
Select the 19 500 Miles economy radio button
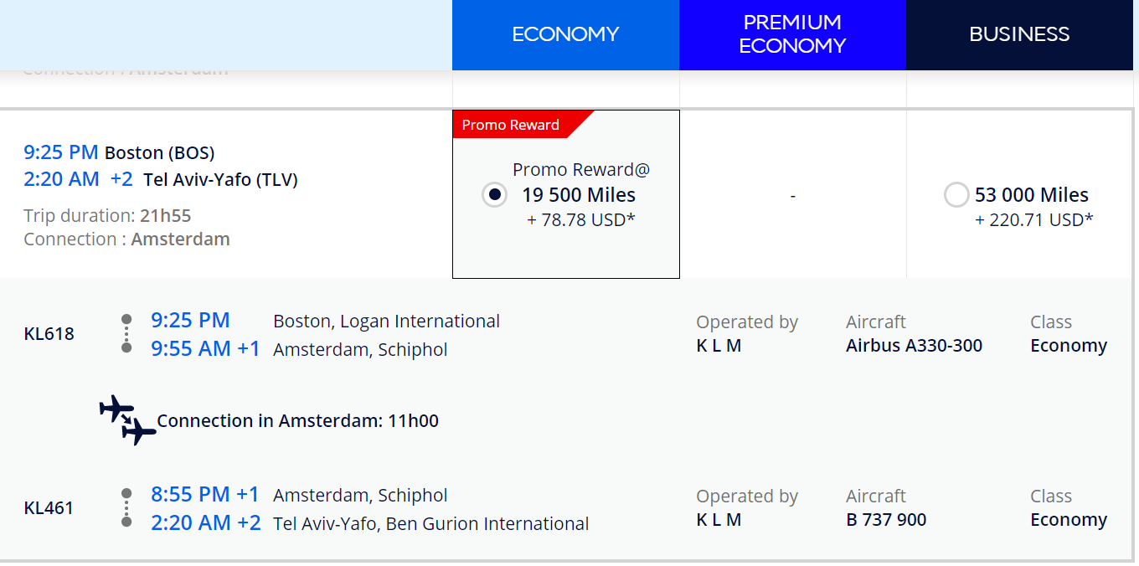point(494,195)
